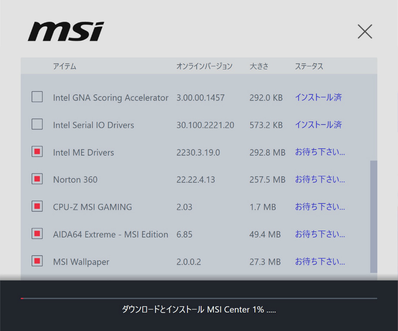
Task: Click the オンラインバージョン column header
Action: 204,66
